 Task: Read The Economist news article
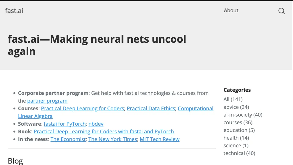(x=68, y=139)
